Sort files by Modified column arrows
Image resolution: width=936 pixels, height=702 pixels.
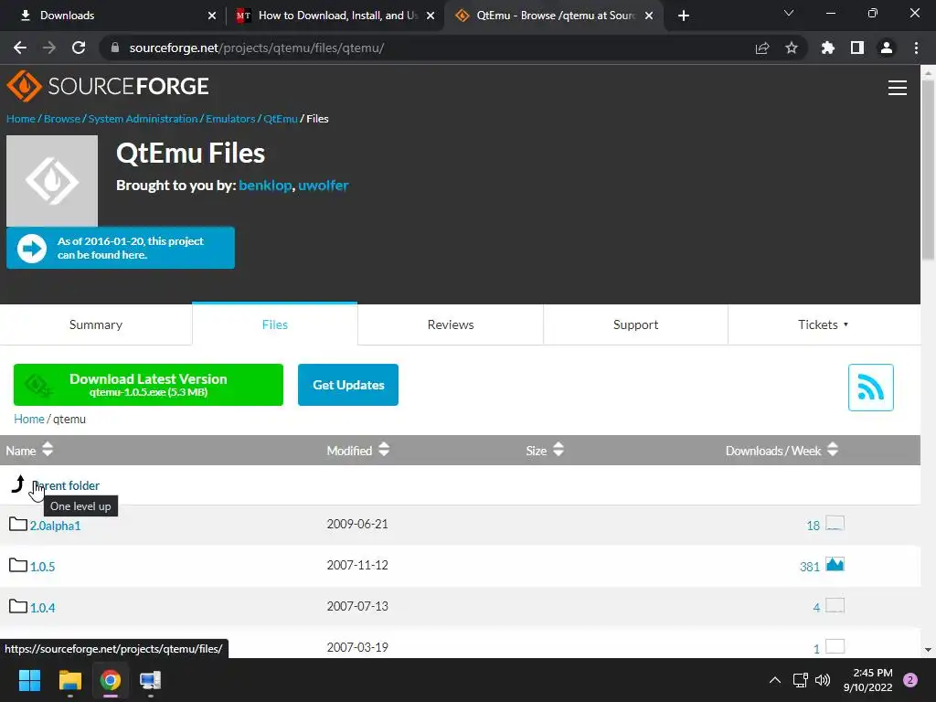pyautogui.click(x=384, y=450)
